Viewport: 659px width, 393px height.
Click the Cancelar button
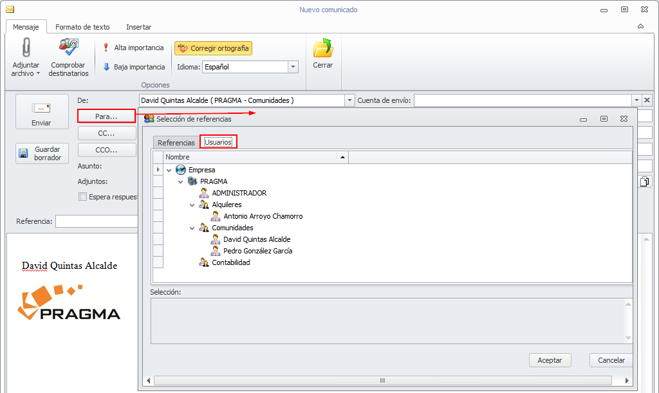click(x=611, y=360)
